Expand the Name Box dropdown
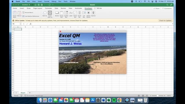 20,24
